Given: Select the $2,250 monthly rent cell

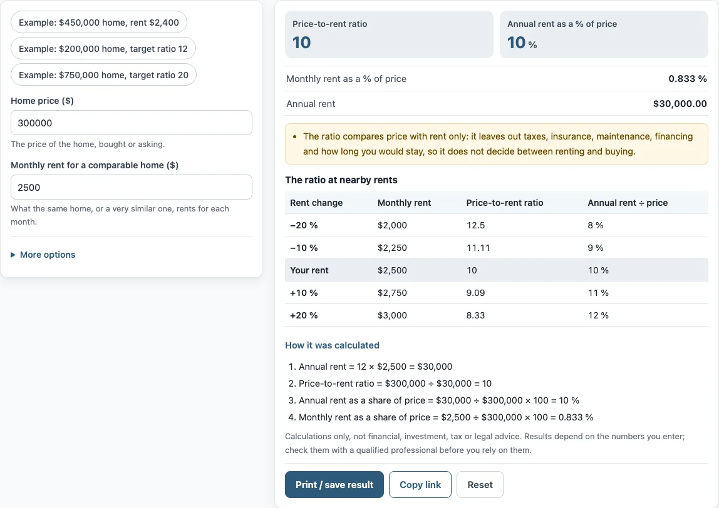Looking at the screenshot, I should coord(392,248).
